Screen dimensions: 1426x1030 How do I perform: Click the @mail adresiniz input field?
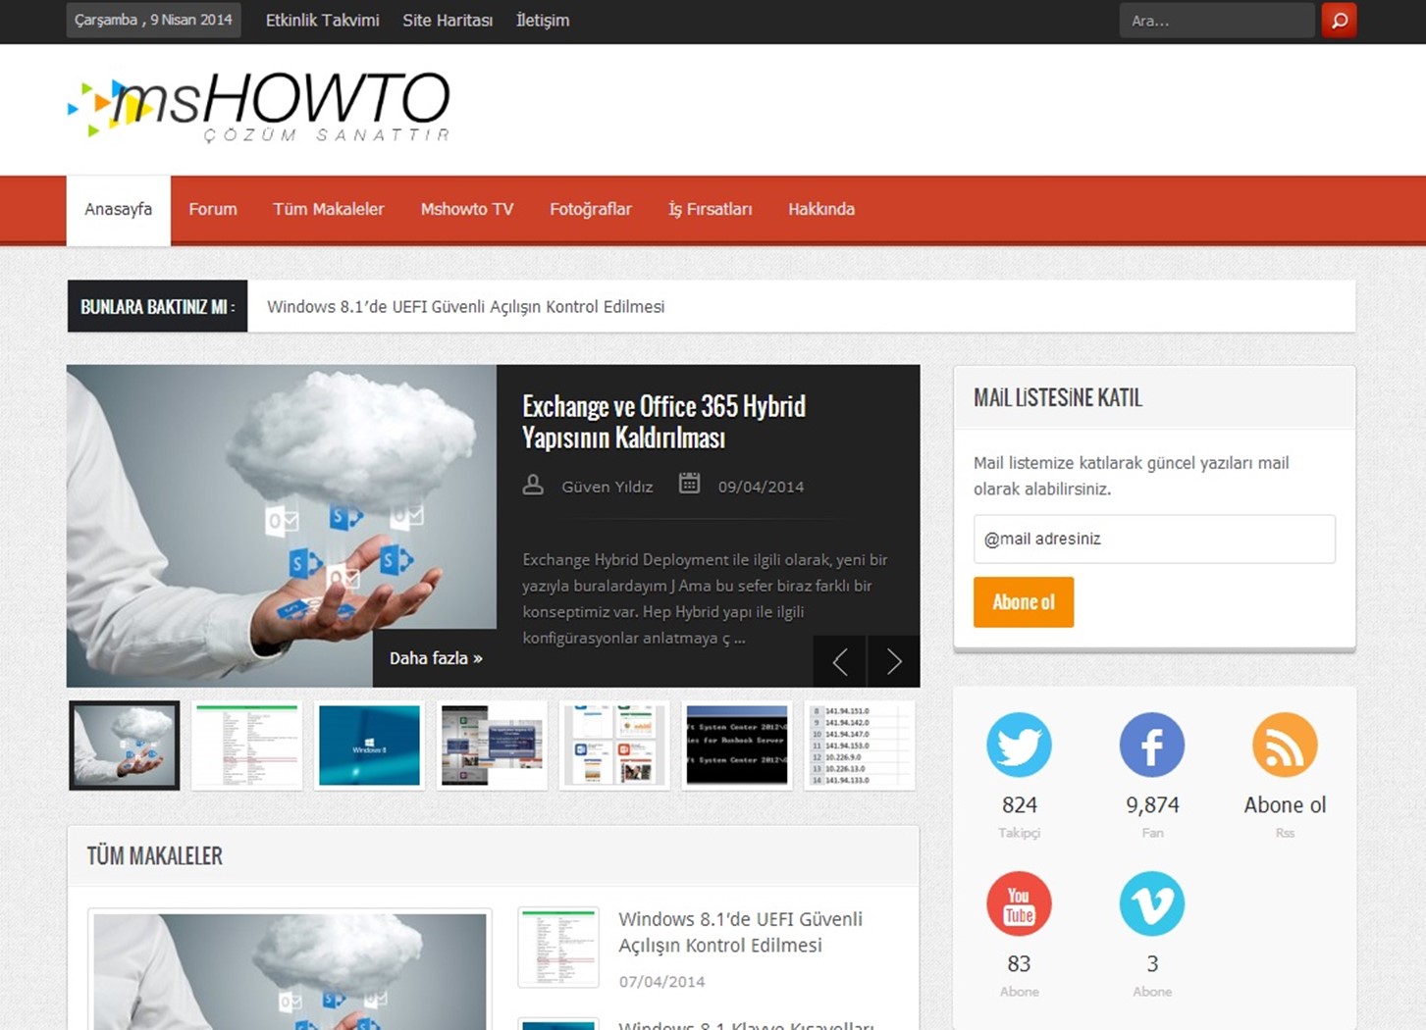pyautogui.click(x=1154, y=539)
